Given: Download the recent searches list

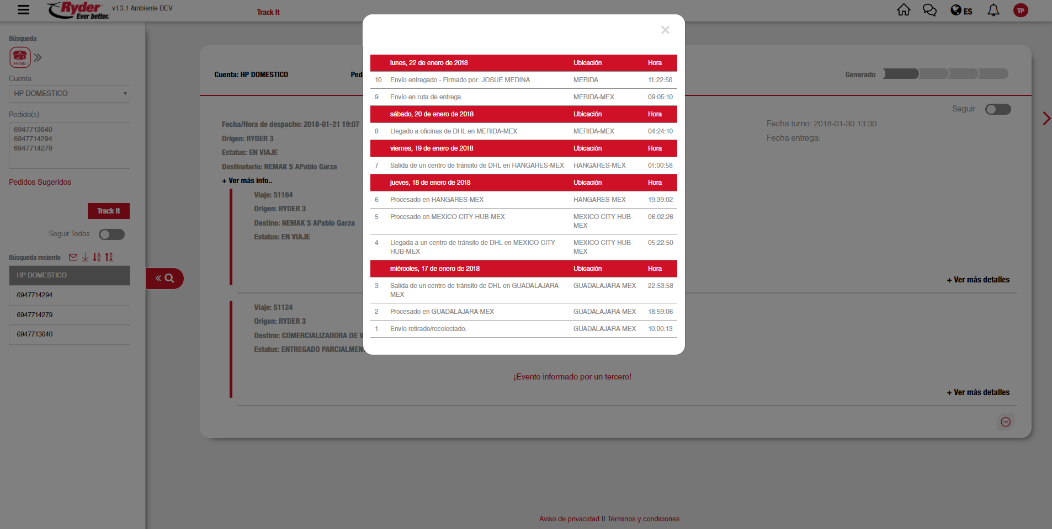Looking at the screenshot, I should pyautogui.click(x=85, y=257).
